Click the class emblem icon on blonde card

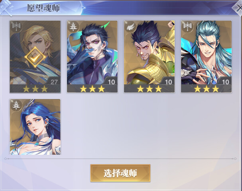tap(16, 27)
